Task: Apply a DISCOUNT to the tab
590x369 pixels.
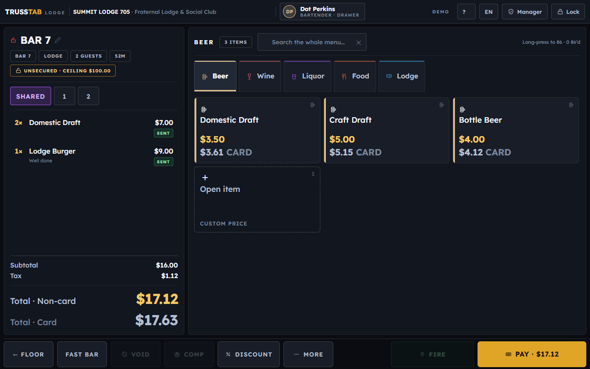Action: [x=248, y=354]
